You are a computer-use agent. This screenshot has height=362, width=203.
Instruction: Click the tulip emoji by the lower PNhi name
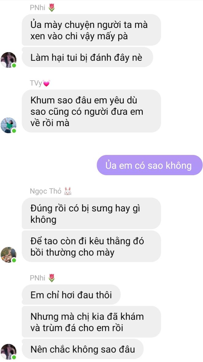[52, 278]
